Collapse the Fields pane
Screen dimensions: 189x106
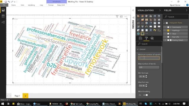tap(187, 10)
